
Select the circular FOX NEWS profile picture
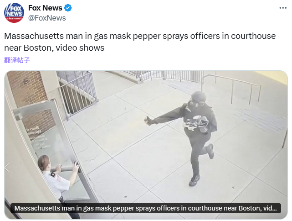14,13
